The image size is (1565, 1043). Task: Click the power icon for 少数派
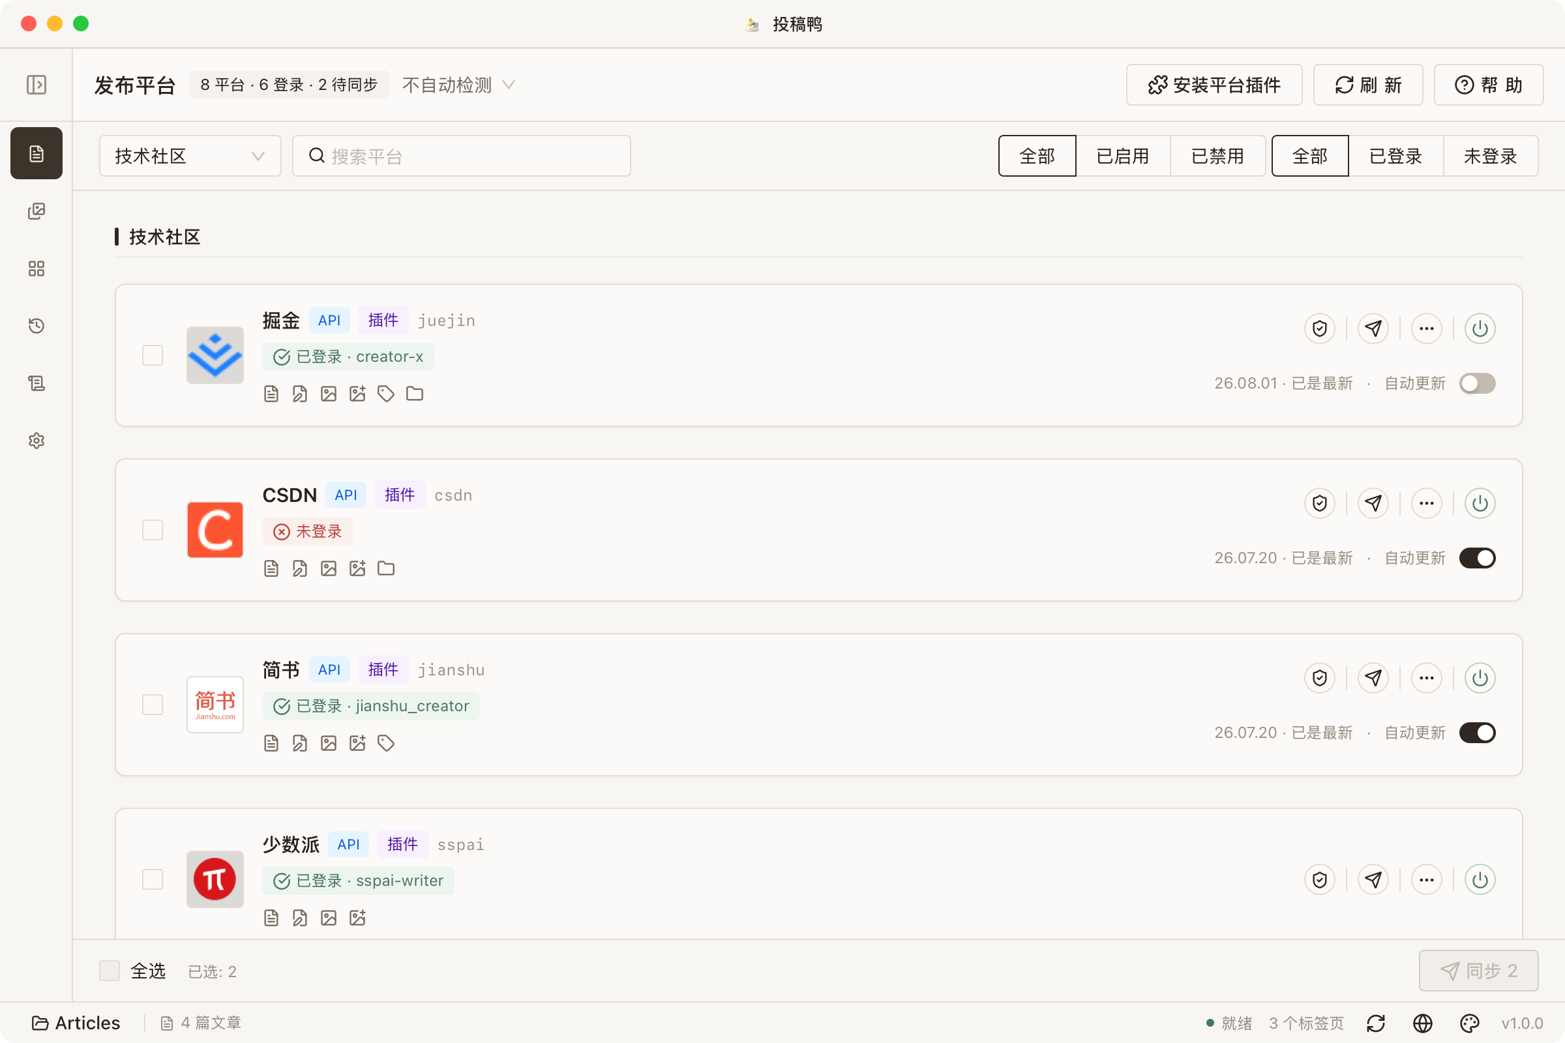coord(1480,880)
